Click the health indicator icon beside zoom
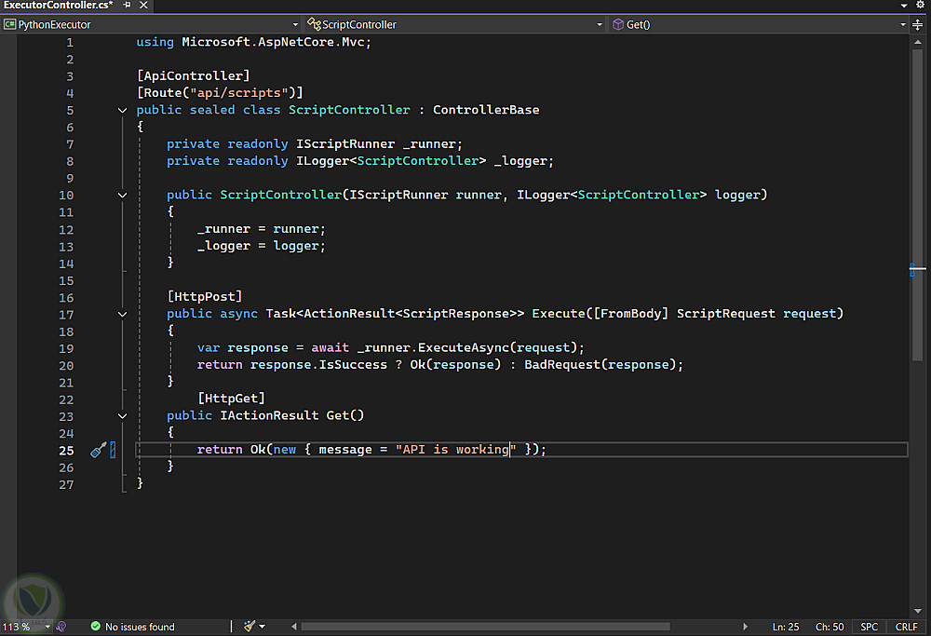The image size is (931, 636). pyautogui.click(x=61, y=627)
